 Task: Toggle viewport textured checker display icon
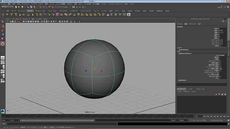coord(49,21)
